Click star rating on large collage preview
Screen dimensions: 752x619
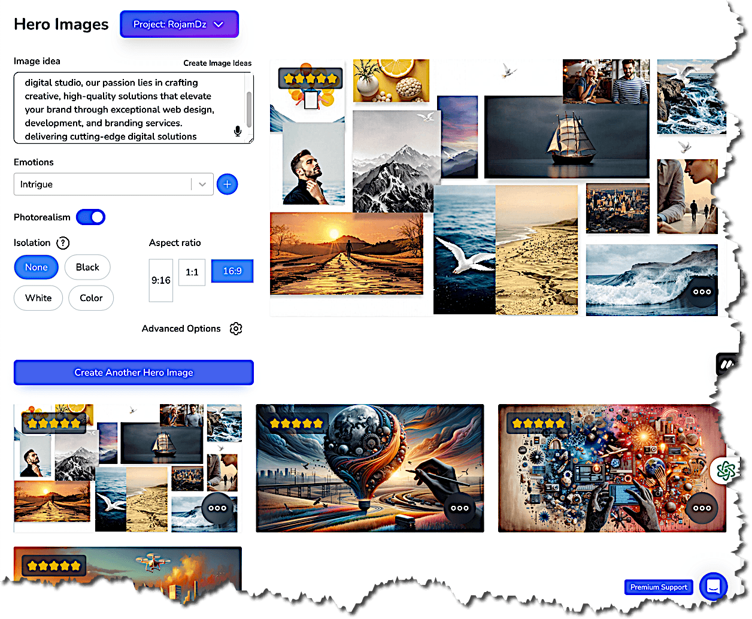pyautogui.click(x=311, y=78)
